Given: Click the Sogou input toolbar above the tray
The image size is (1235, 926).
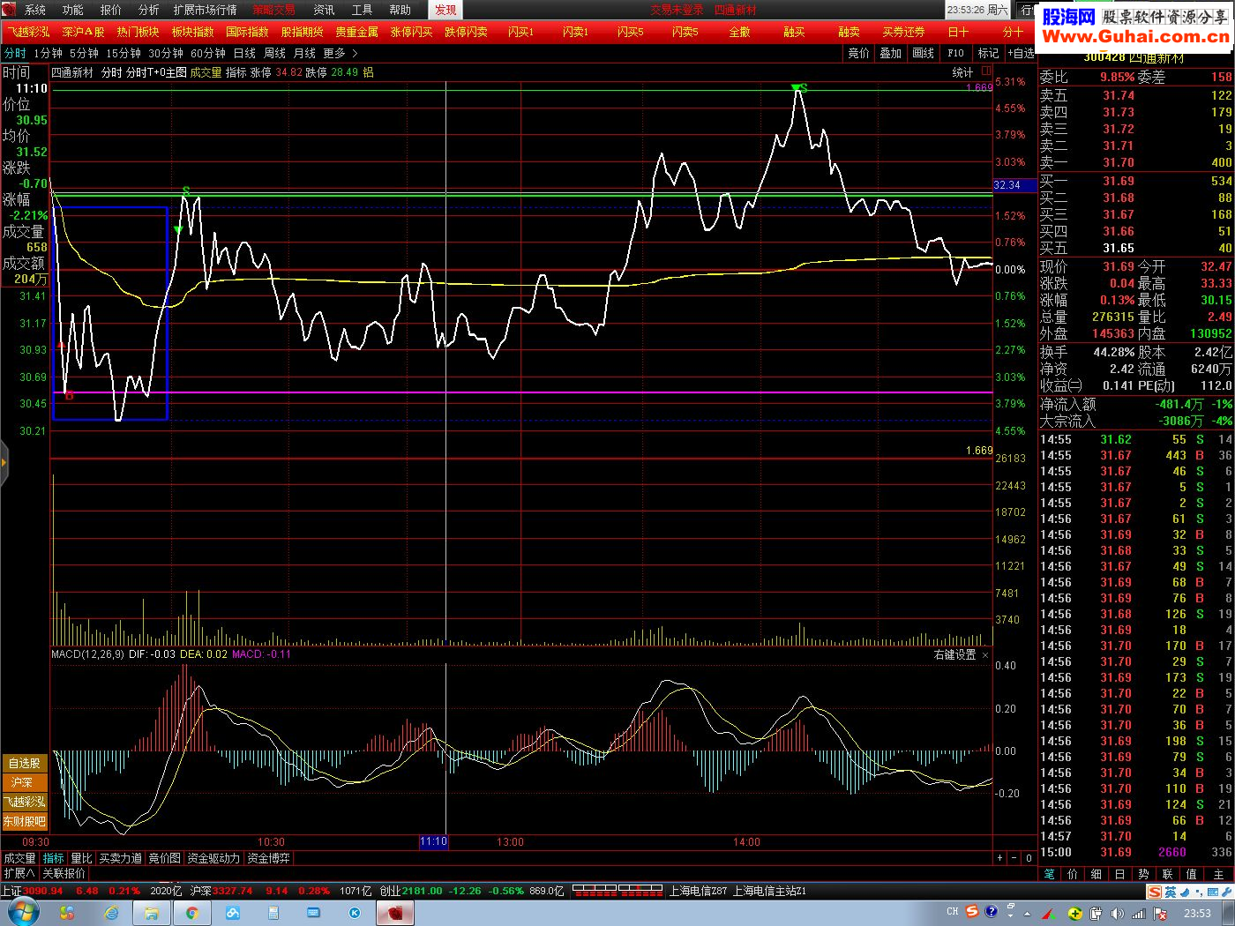Looking at the screenshot, I should 1189,892.
